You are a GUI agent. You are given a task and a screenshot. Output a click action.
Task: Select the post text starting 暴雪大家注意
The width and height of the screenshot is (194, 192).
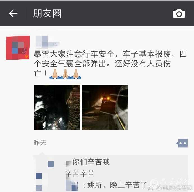tap(110, 64)
